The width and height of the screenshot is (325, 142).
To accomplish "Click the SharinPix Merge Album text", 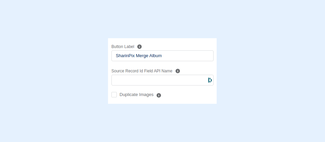I will (138, 56).
